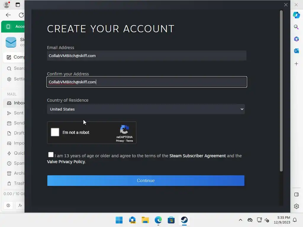Viewport: 303px width, 227px height.
Task: Click the dialog's vertical scrollbar
Action: click(281, 91)
